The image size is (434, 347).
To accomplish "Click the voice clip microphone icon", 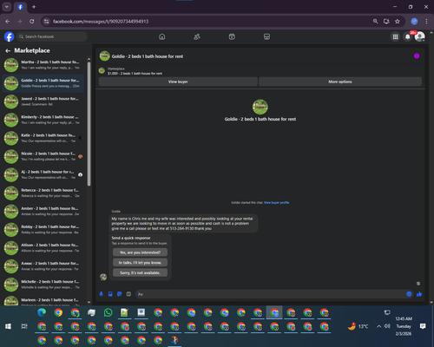I will (102, 294).
